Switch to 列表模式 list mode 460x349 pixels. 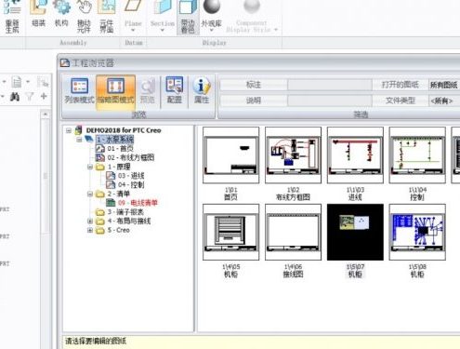click(x=79, y=90)
